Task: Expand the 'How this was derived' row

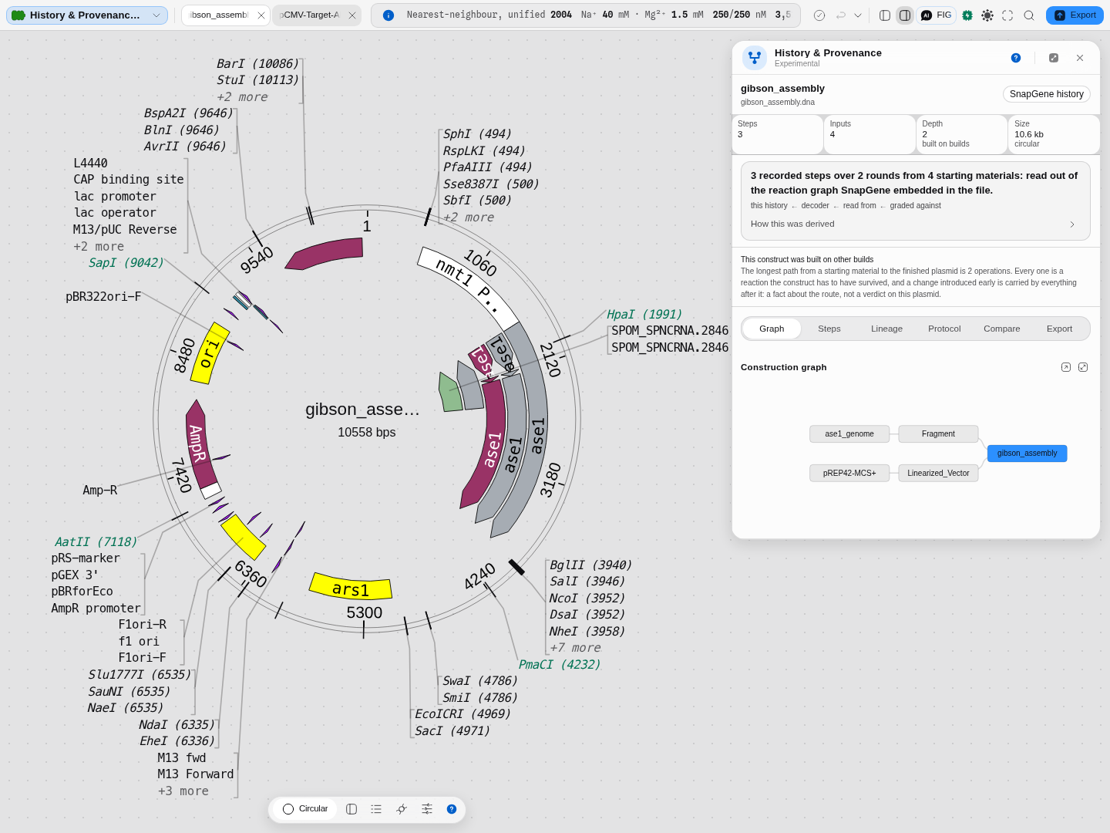Action: pyautogui.click(x=916, y=224)
